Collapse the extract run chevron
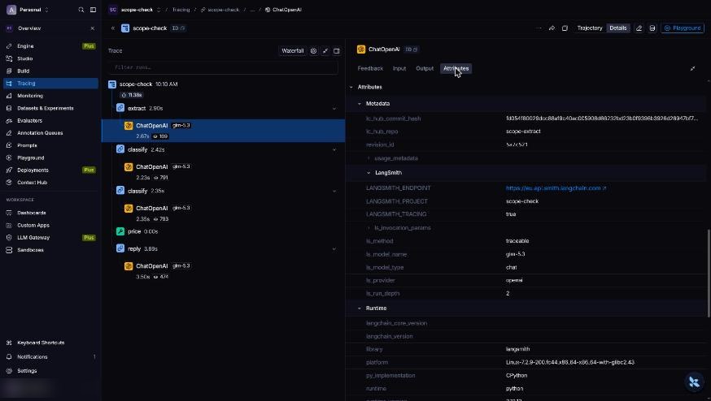Screen dimensions: 711x401 pos(334,109)
